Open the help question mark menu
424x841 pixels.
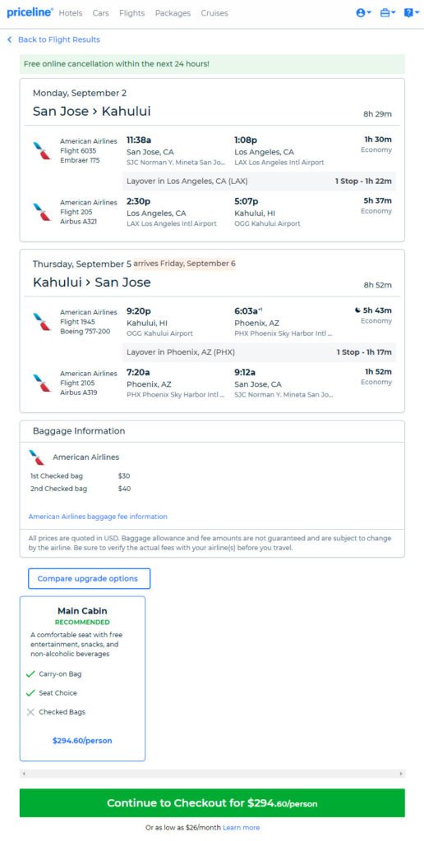(411, 13)
